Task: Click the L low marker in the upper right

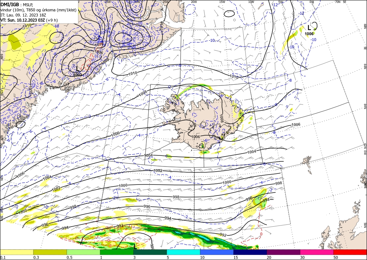Action: pyautogui.click(x=309, y=28)
